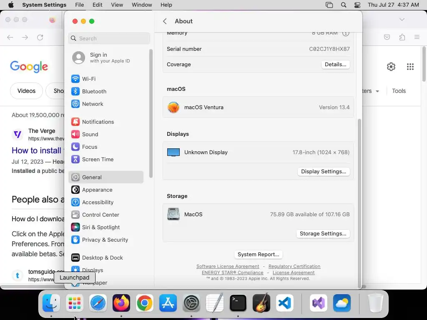The image size is (427, 320).
Task: Click the settings sidebar scrollbar
Action: (x=151, y=113)
